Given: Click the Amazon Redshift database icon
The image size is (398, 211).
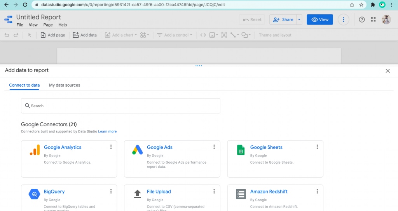Looking at the screenshot, I should (x=241, y=194).
